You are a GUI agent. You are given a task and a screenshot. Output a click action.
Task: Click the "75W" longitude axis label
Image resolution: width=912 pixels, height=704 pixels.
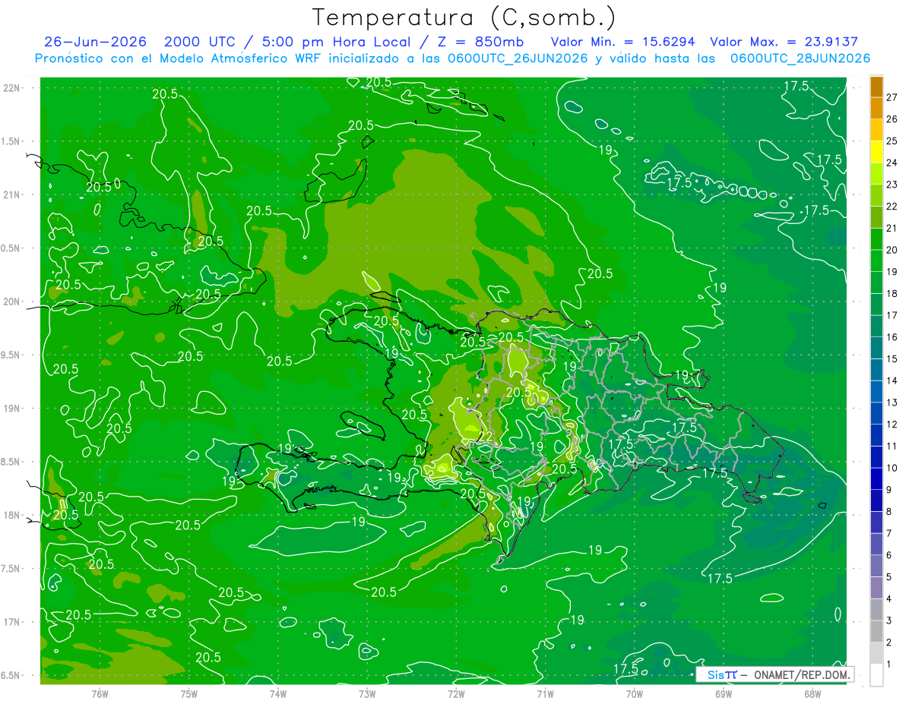pos(188,694)
